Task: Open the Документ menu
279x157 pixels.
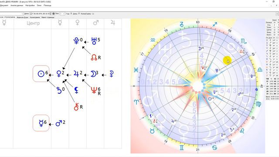Action: pos(4,6)
